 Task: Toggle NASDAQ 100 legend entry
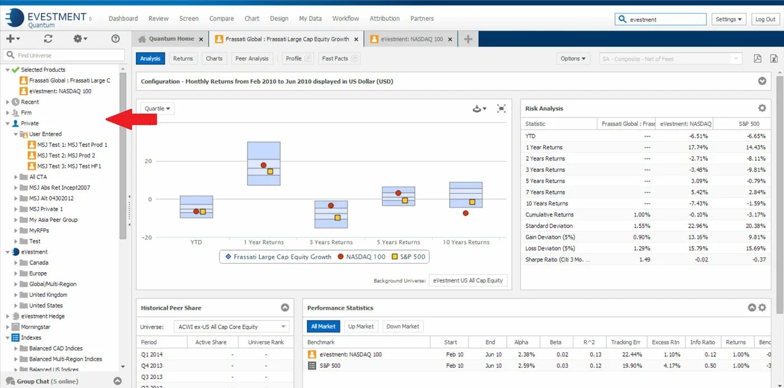(x=362, y=257)
